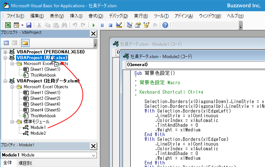This screenshot has width=265, height=167.
Task: Collapse the 標準モジュール folder
Action: click(x=12, y=122)
